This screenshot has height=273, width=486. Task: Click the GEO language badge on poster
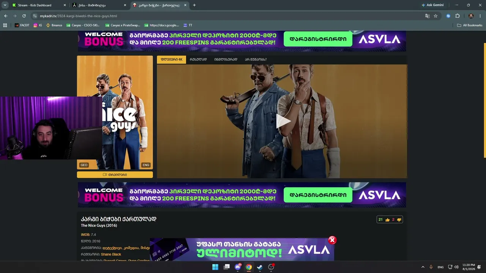(x=84, y=165)
